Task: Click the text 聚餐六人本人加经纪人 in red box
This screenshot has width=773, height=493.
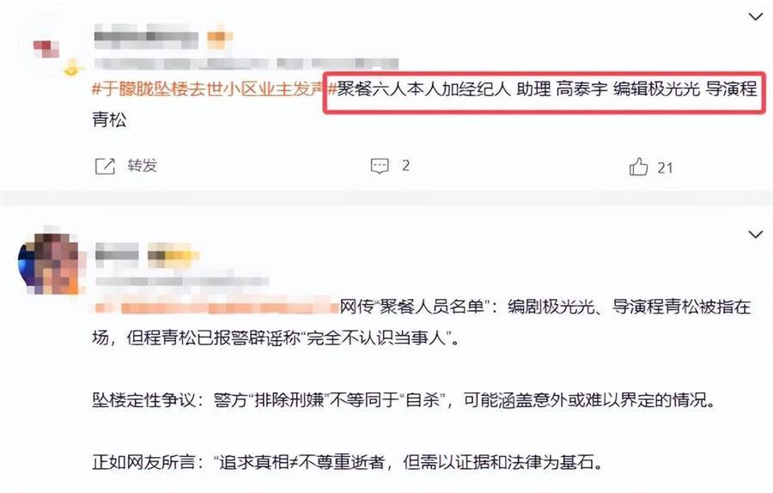Action: coord(424,89)
